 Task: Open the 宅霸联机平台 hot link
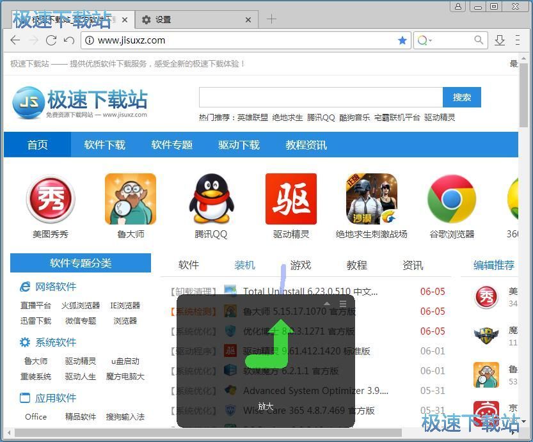coord(397,118)
